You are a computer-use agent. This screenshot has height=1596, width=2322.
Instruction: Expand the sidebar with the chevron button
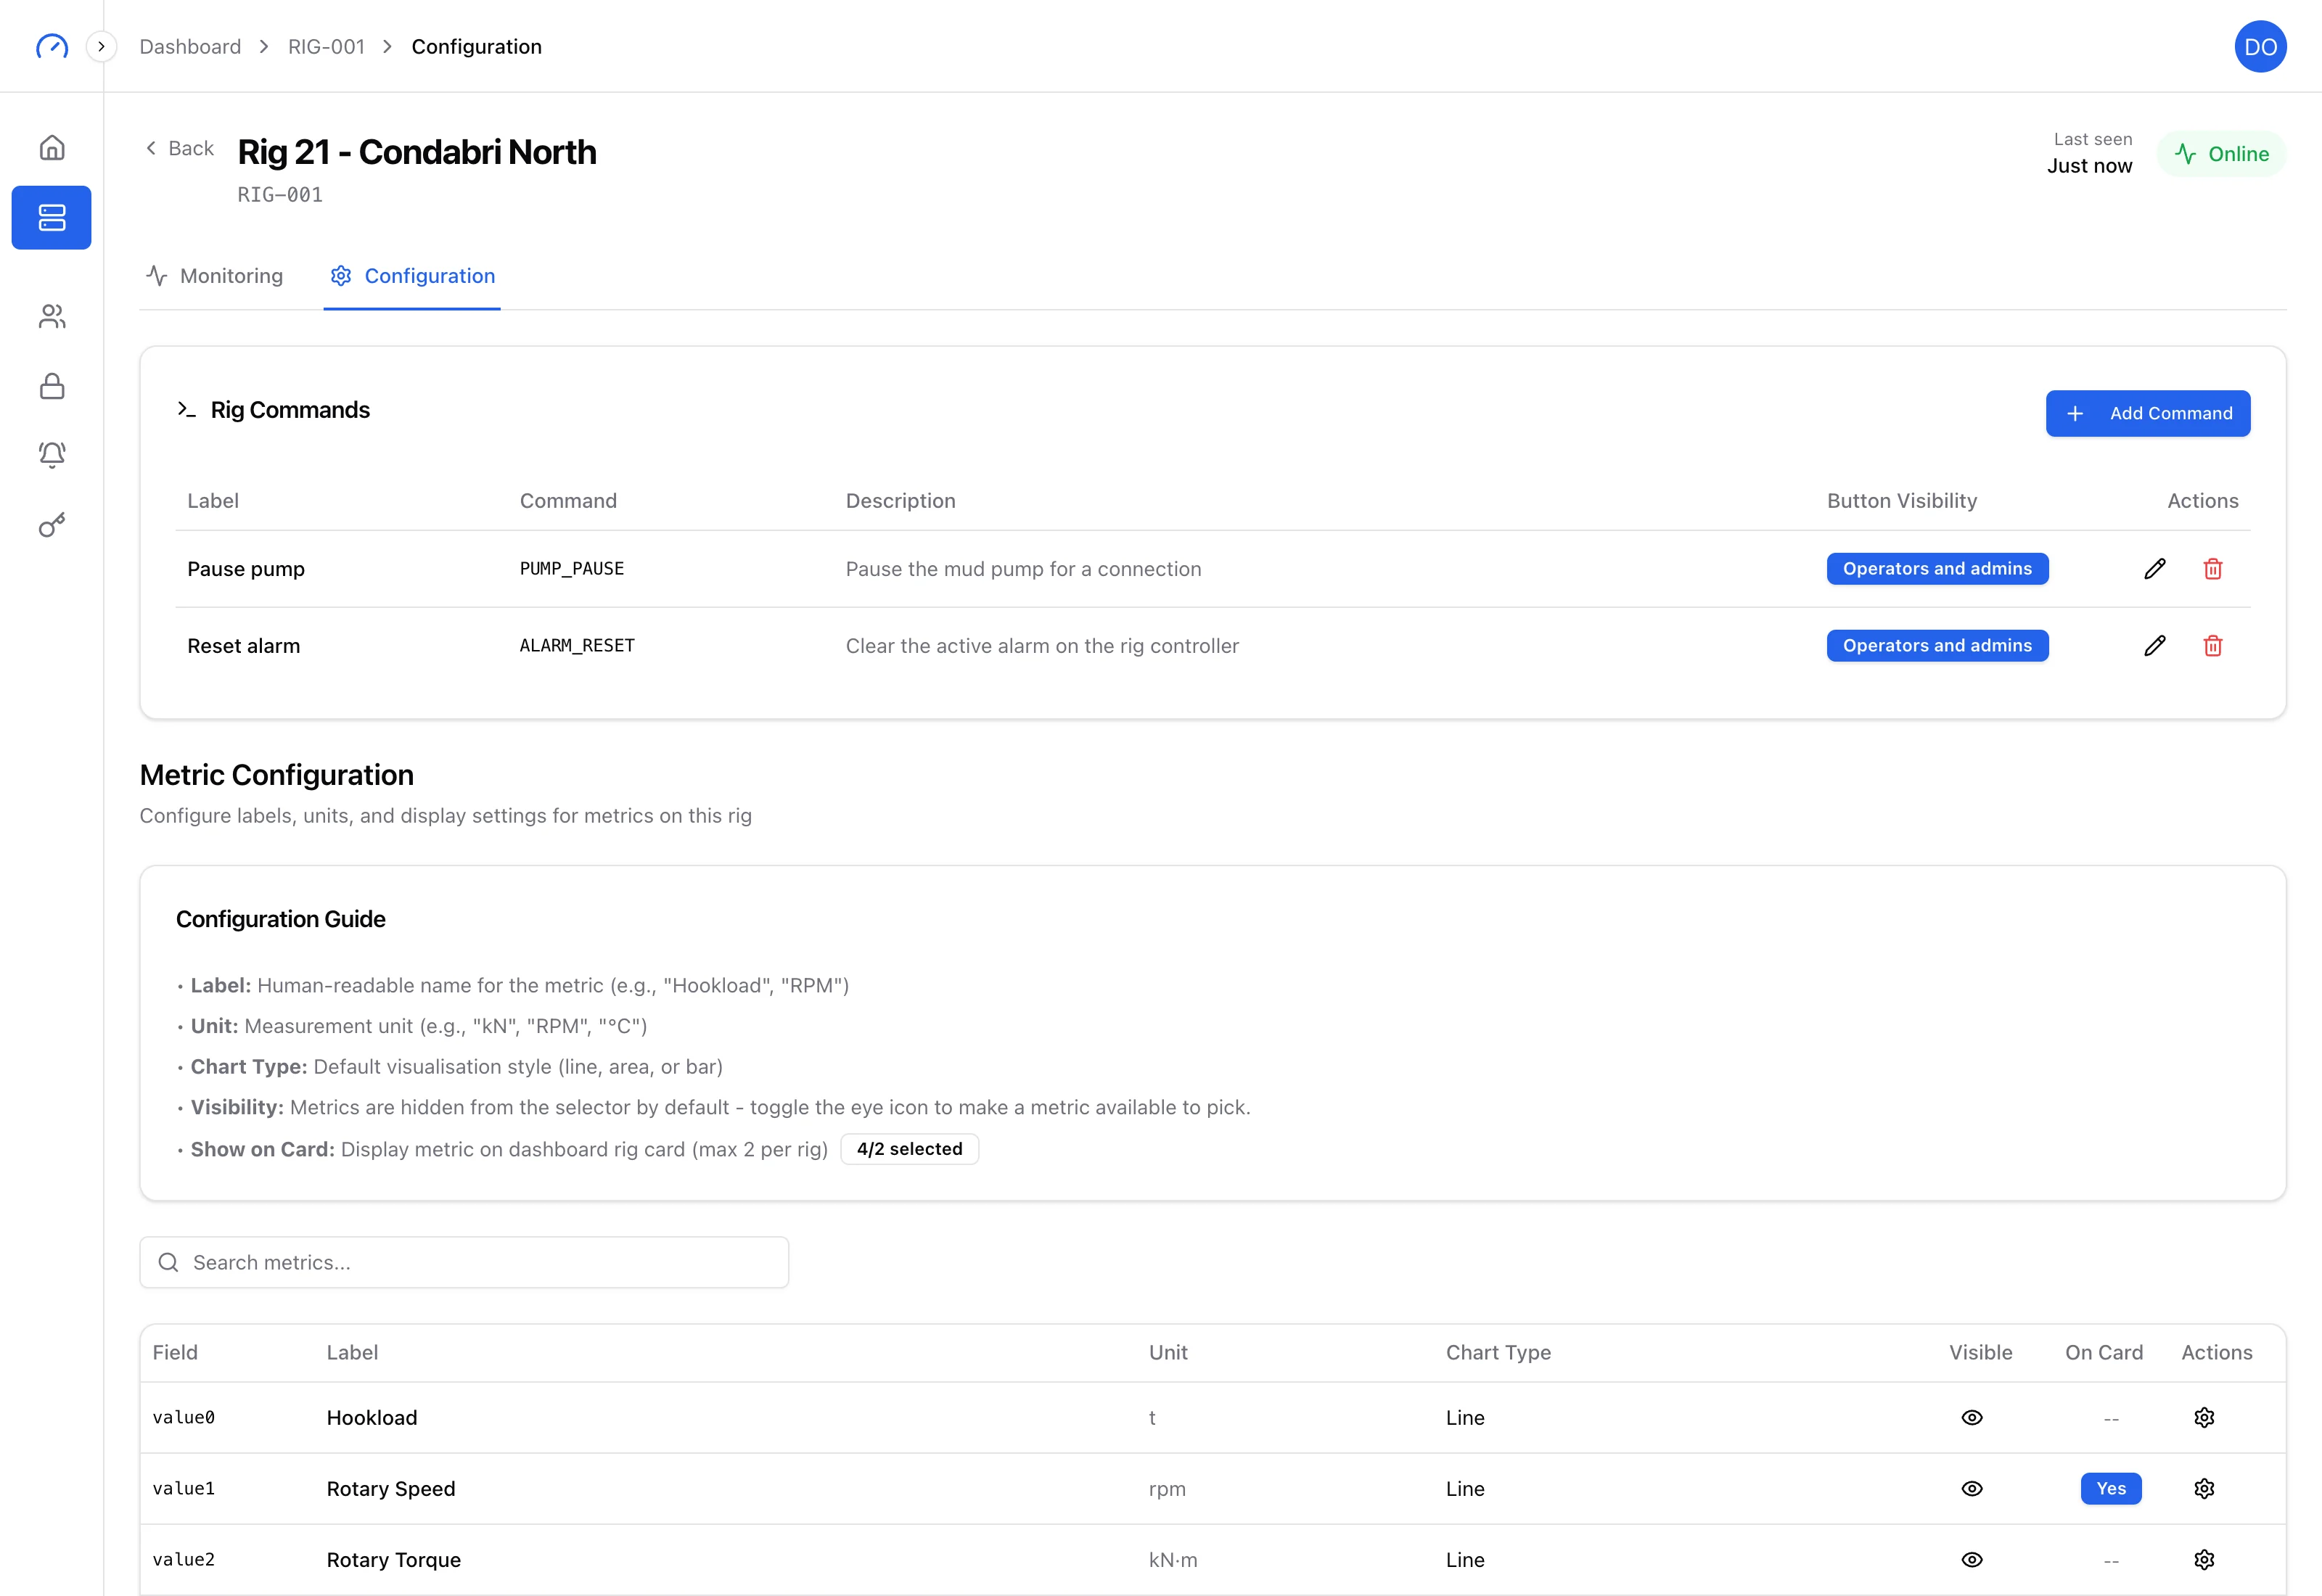[101, 46]
